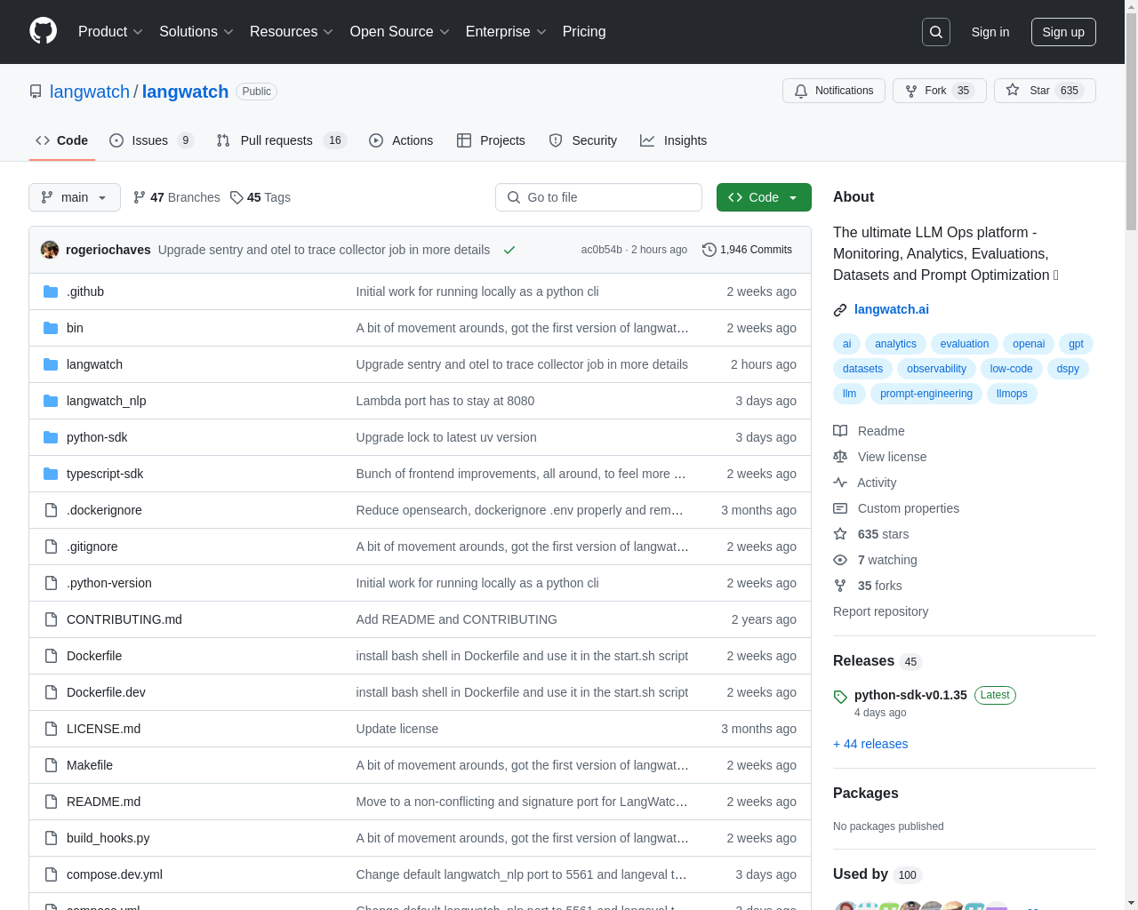Open the green Code dropdown button
This screenshot has height=910, width=1138.
click(764, 197)
